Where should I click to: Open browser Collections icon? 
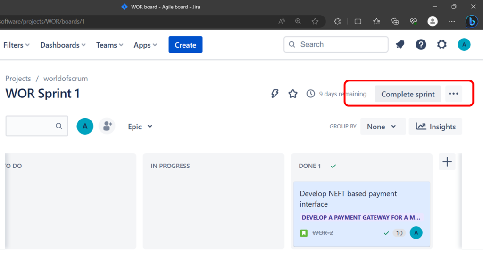click(395, 22)
